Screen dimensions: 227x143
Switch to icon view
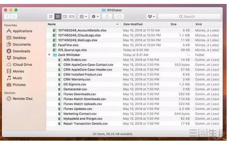pos(51,16)
